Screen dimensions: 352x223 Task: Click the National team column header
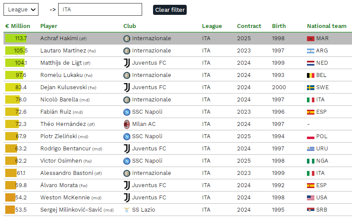point(327,26)
